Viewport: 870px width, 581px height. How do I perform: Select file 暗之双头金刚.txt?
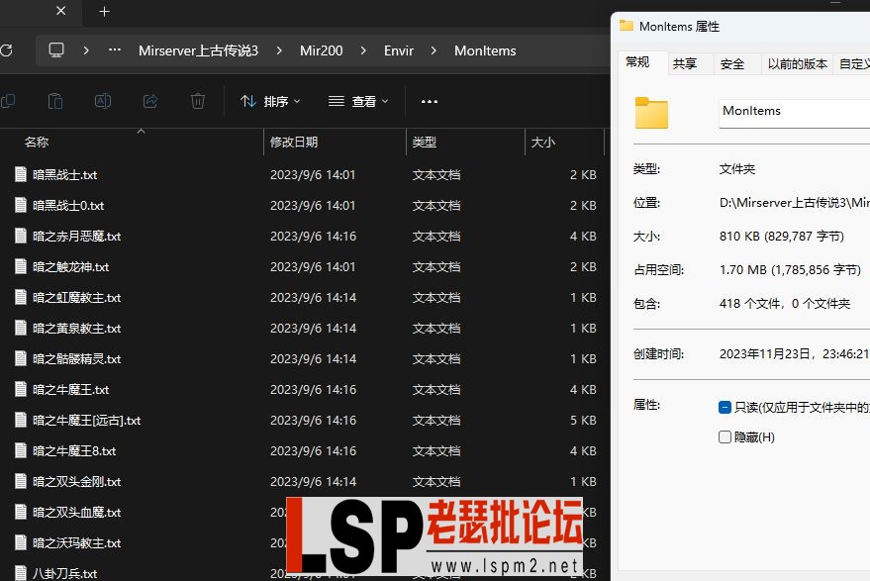point(76,482)
